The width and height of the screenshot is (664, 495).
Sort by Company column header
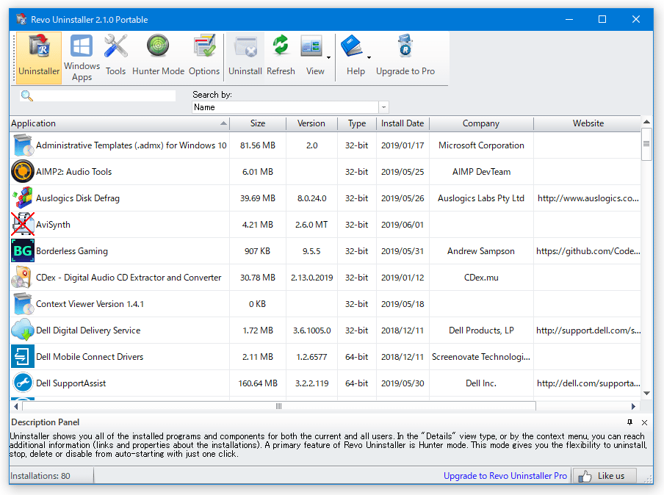click(481, 123)
